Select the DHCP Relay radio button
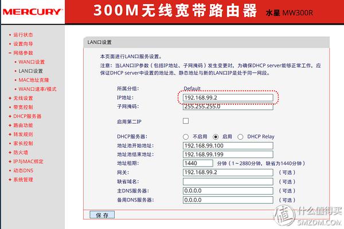Screen dimensions: 344x229 240,137
